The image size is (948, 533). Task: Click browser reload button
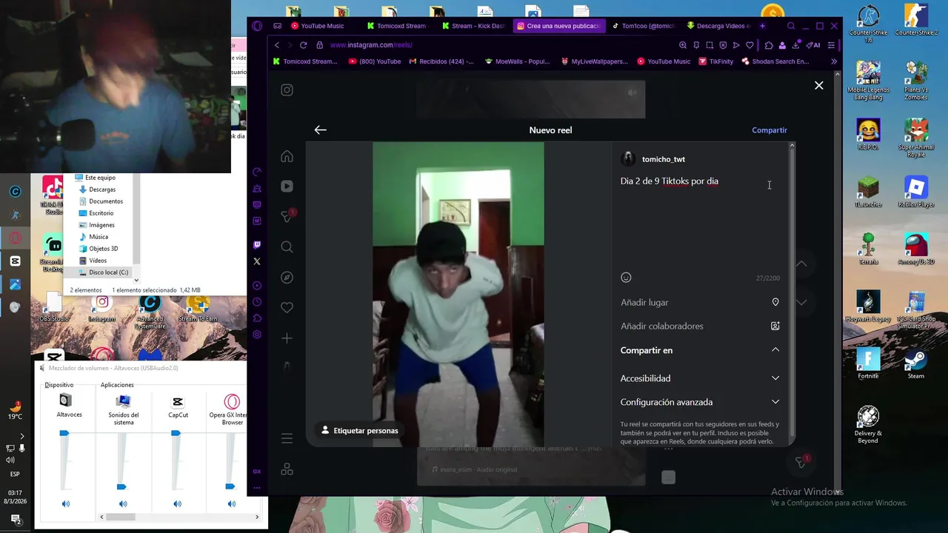[303, 45]
